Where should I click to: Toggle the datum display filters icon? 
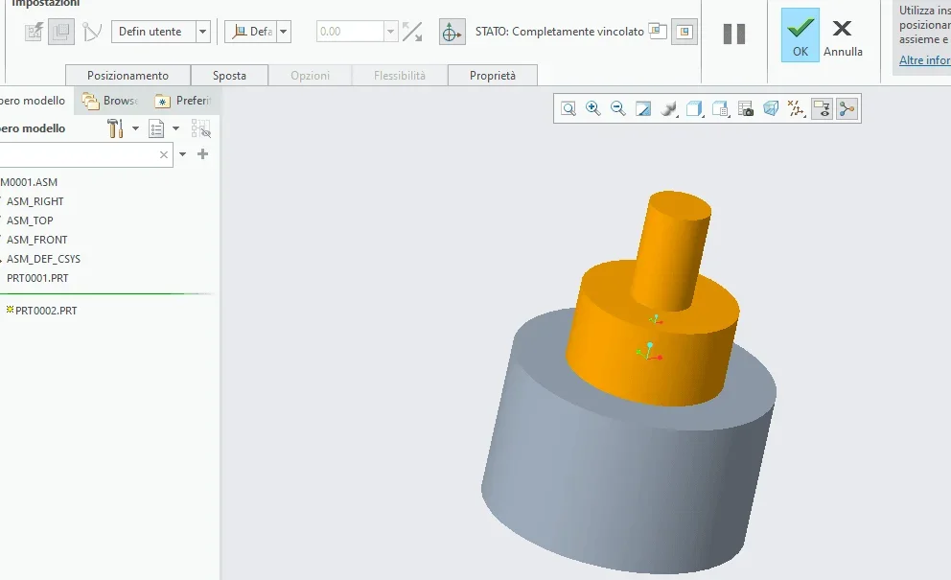coord(796,109)
